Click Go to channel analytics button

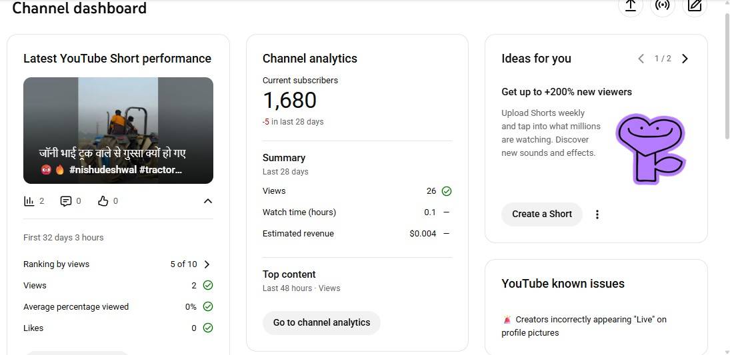tap(321, 322)
